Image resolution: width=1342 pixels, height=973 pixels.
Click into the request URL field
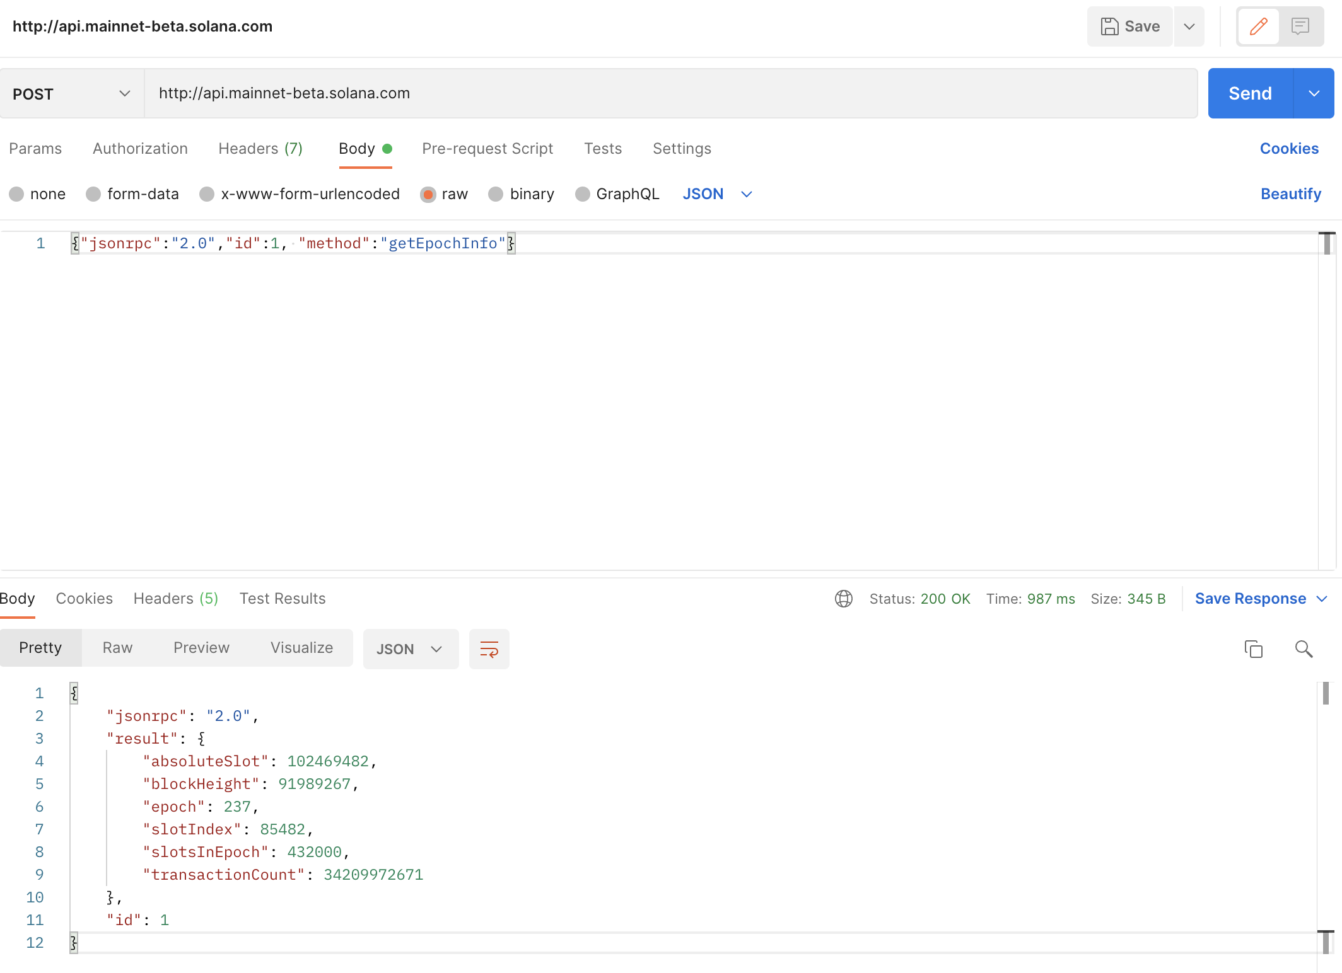click(668, 93)
